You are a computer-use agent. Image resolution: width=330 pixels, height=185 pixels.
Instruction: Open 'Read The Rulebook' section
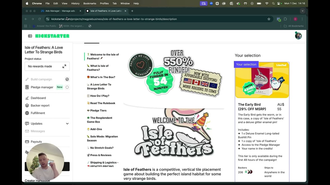(101, 103)
